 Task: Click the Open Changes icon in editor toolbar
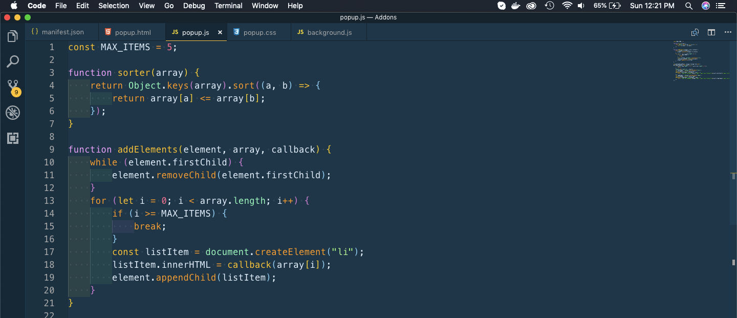point(695,32)
